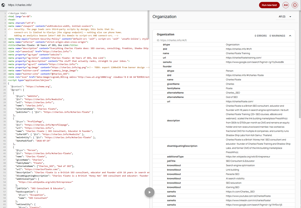Click the Link building knowsAbout value
Screen dimensions: 301x208
tap(233, 170)
